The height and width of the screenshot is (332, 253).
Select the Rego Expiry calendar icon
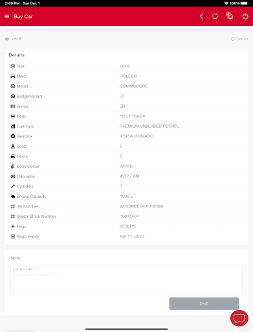tap(13, 236)
